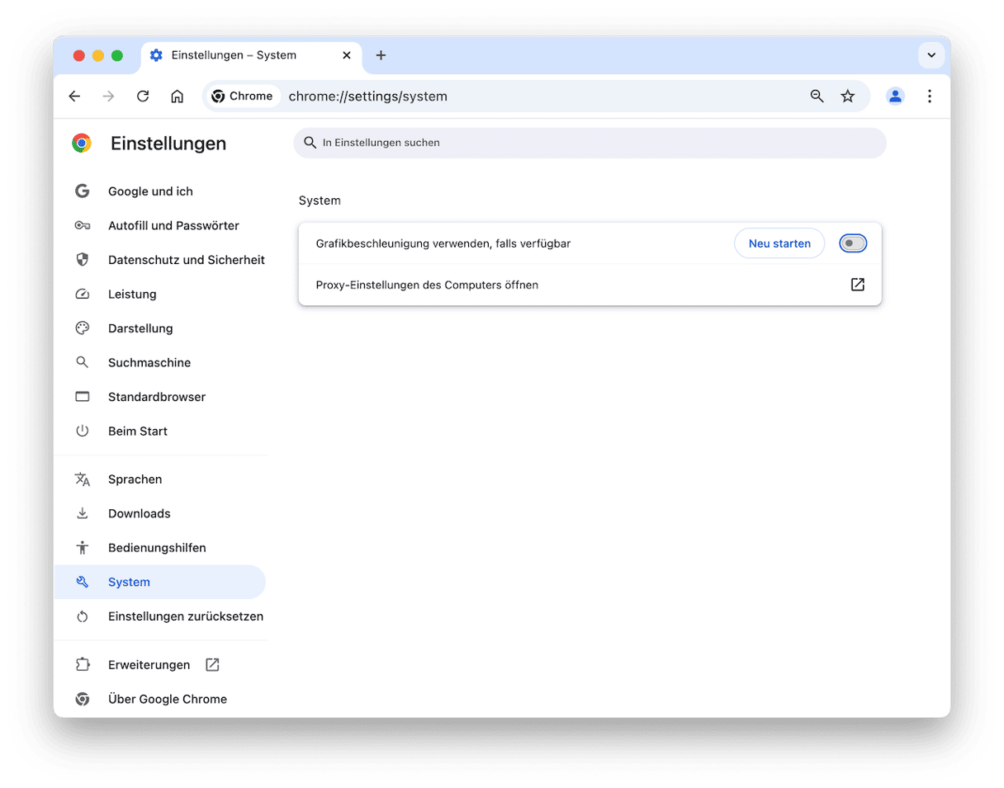Open the profile avatar icon
This screenshot has height=788, width=1004.
point(895,97)
